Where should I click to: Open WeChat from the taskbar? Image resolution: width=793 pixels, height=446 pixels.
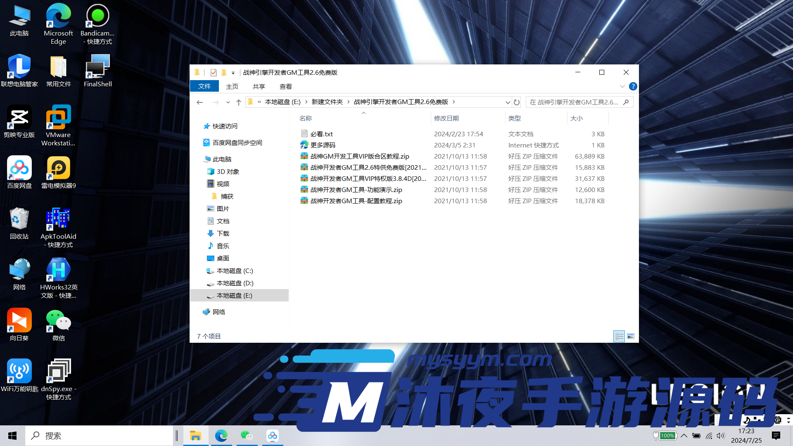(247, 435)
